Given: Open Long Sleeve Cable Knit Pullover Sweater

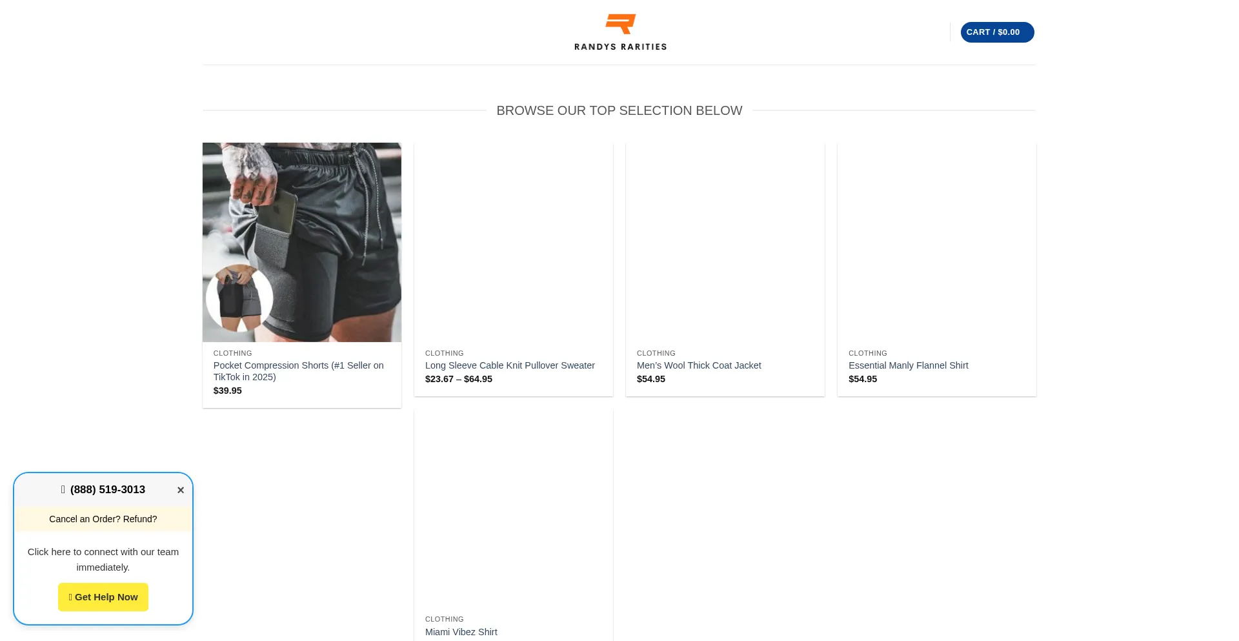Looking at the screenshot, I should (x=510, y=365).
